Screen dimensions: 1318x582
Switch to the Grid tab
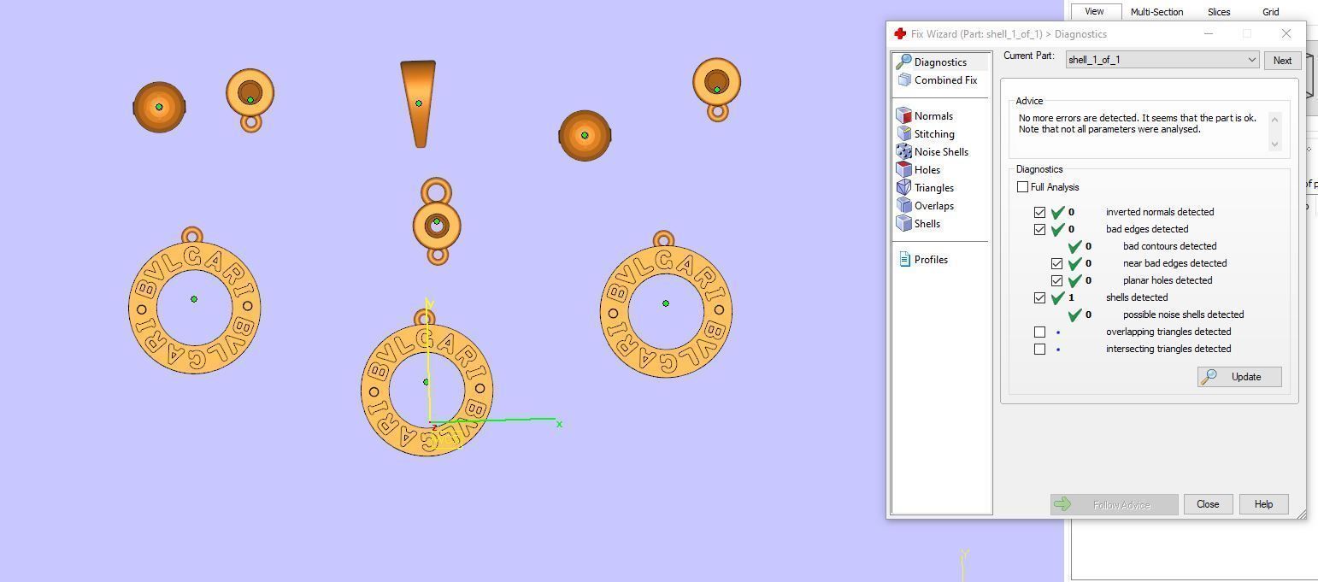[x=1271, y=11]
